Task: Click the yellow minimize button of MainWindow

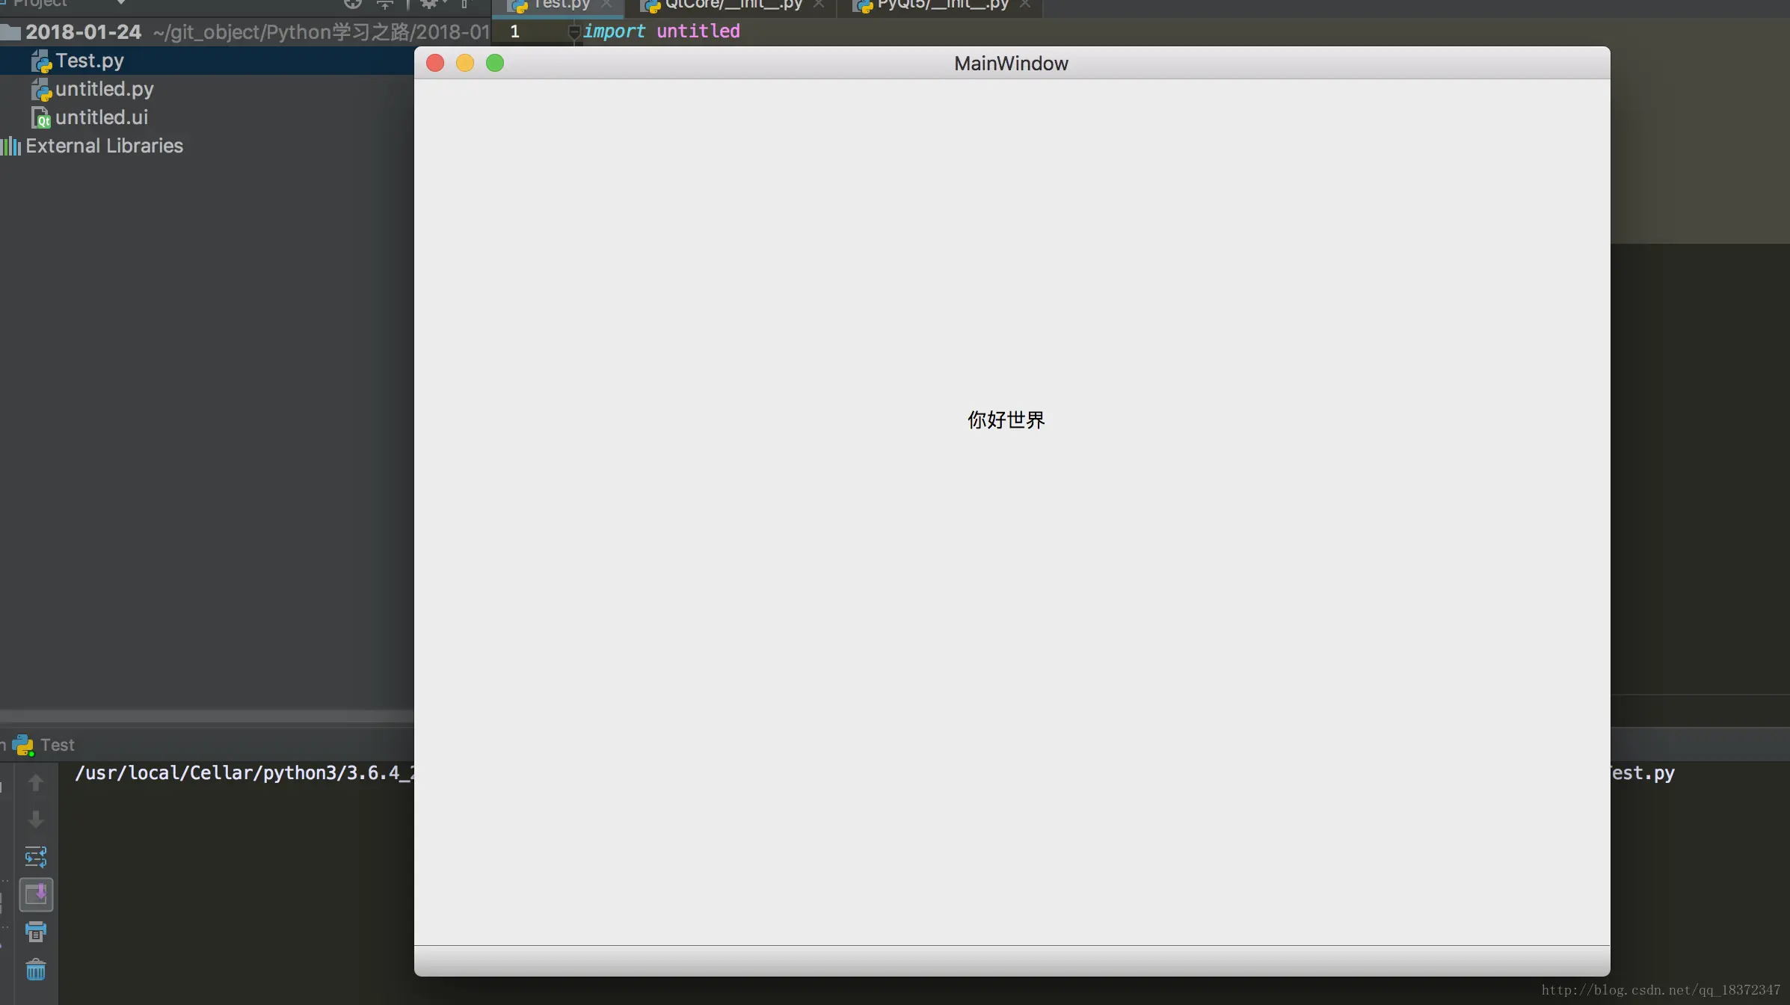Action: tap(465, 63)
